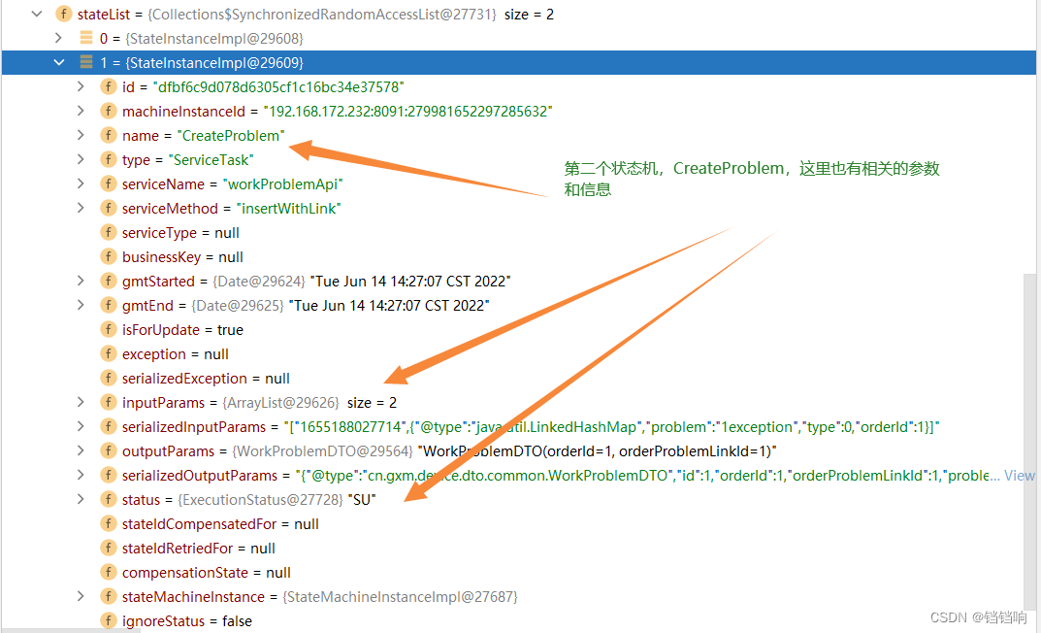Image resolution: width=1041 pixels, height=633 pixels.
Task: Click field icon beside gmtEnd
Action: click(x=109, y=305)
